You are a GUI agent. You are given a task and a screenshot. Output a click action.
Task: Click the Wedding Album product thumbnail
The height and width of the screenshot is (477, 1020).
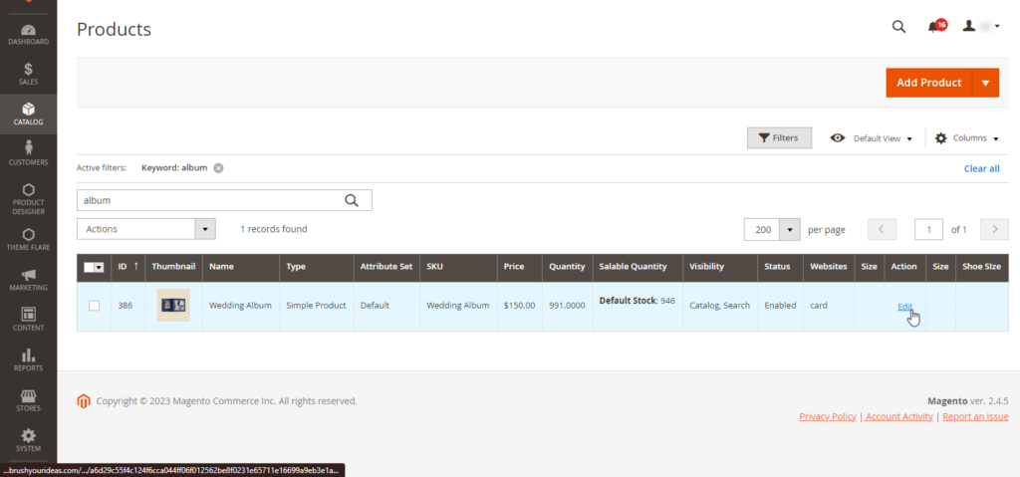pyautogui.click(x=173, y=305)
